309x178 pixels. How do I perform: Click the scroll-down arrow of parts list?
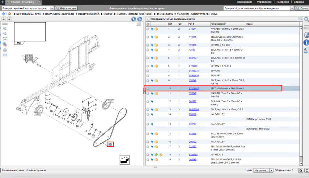click(301, 164)
